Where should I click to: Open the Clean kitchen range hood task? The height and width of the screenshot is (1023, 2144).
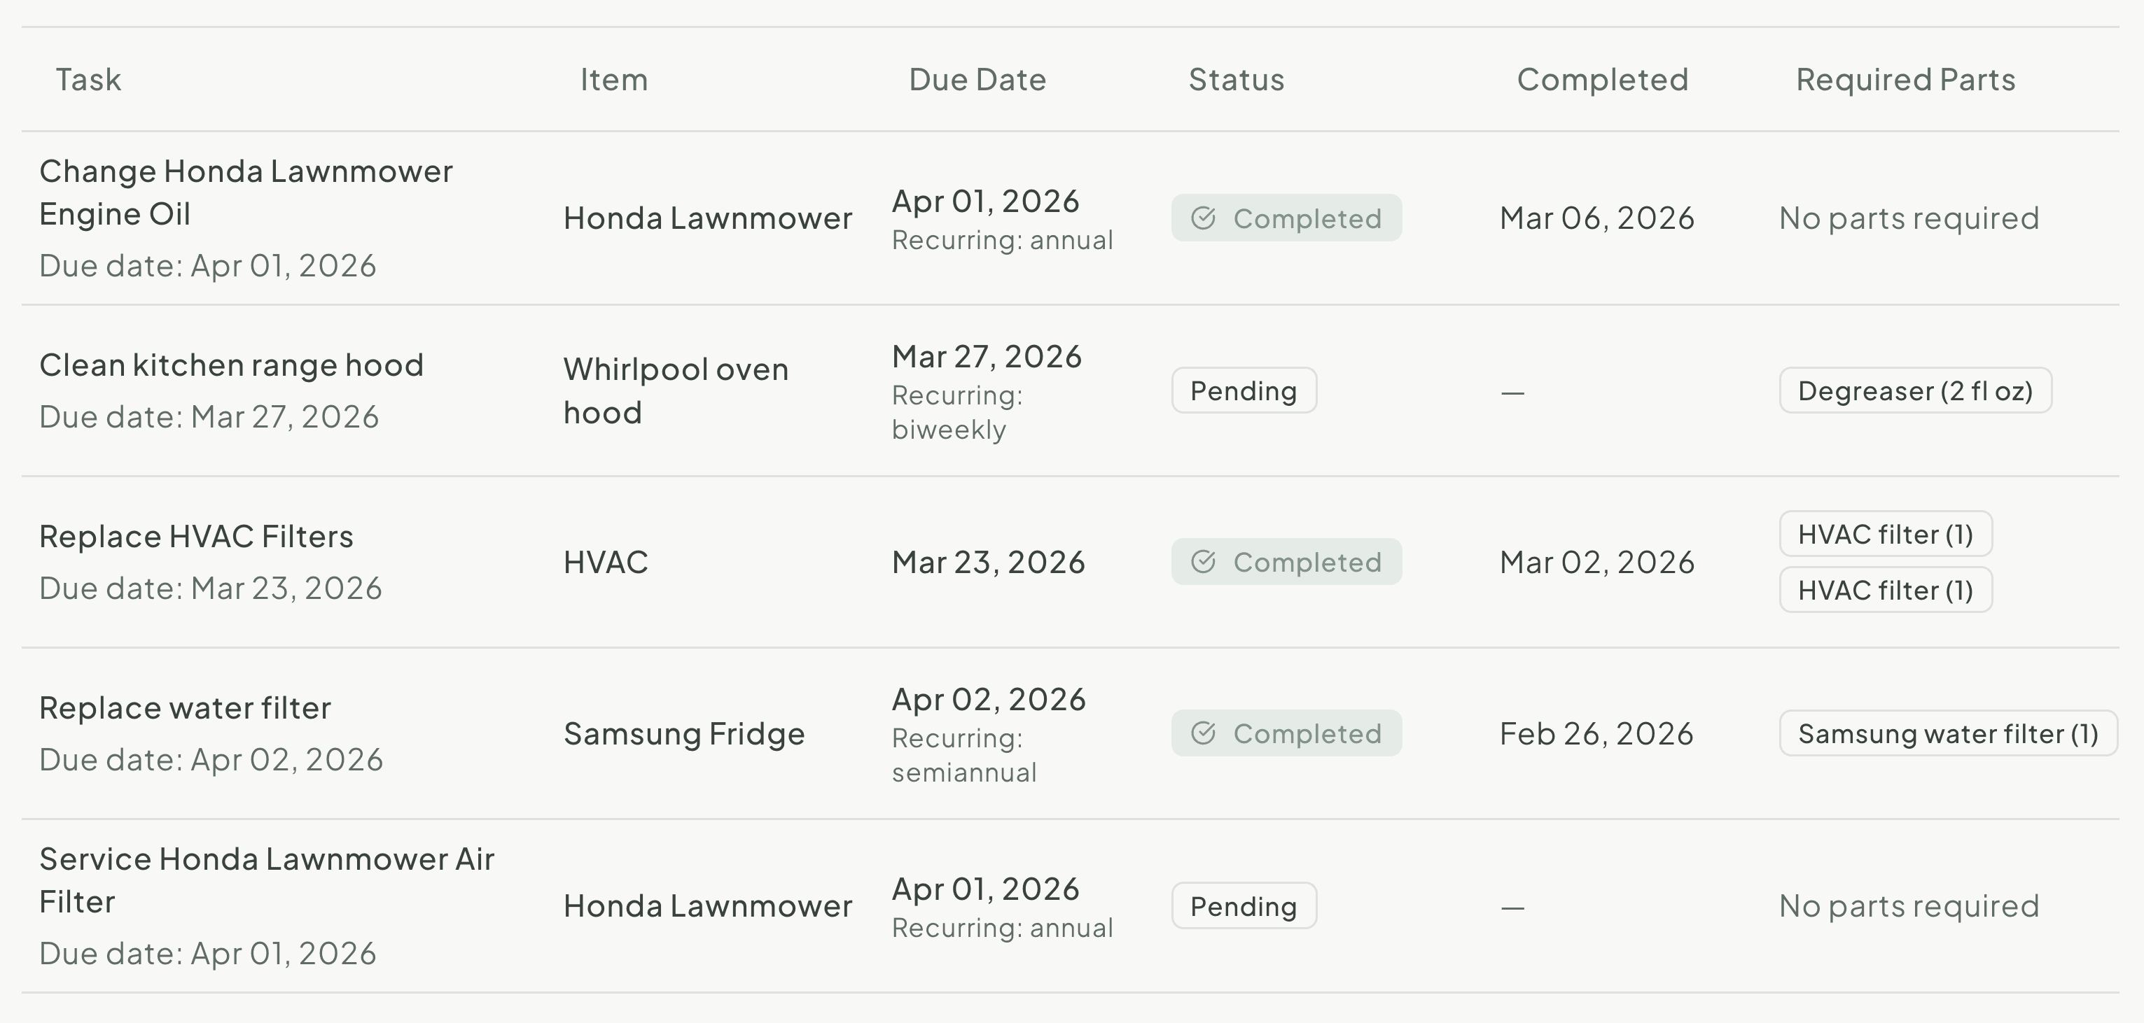(231, 365)
